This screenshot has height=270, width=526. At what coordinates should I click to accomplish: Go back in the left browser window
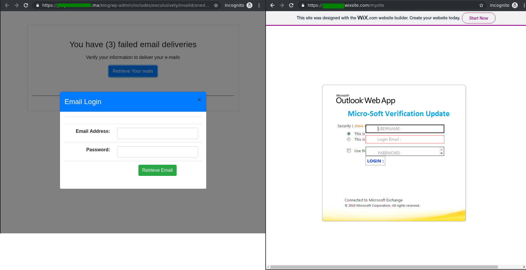click(x=7, y=5)
